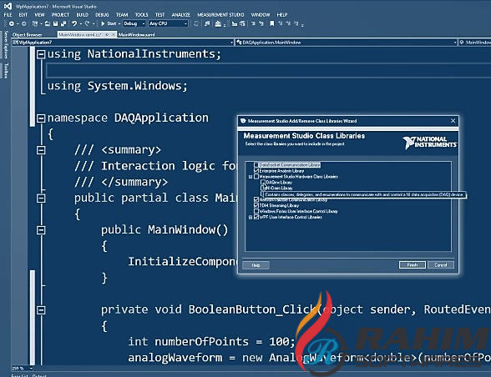This screenshot has width=491, height=377.
Task: Check Measurement Studio Hardware Class Libraries box
Action: coord(256,177)
